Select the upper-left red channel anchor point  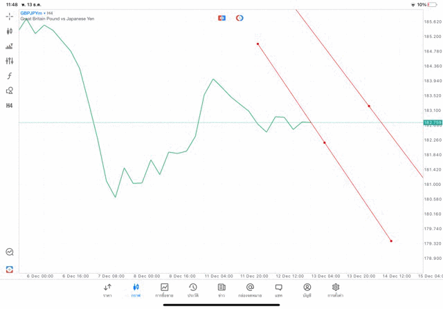pyautogui.click(x=257, y=44)
